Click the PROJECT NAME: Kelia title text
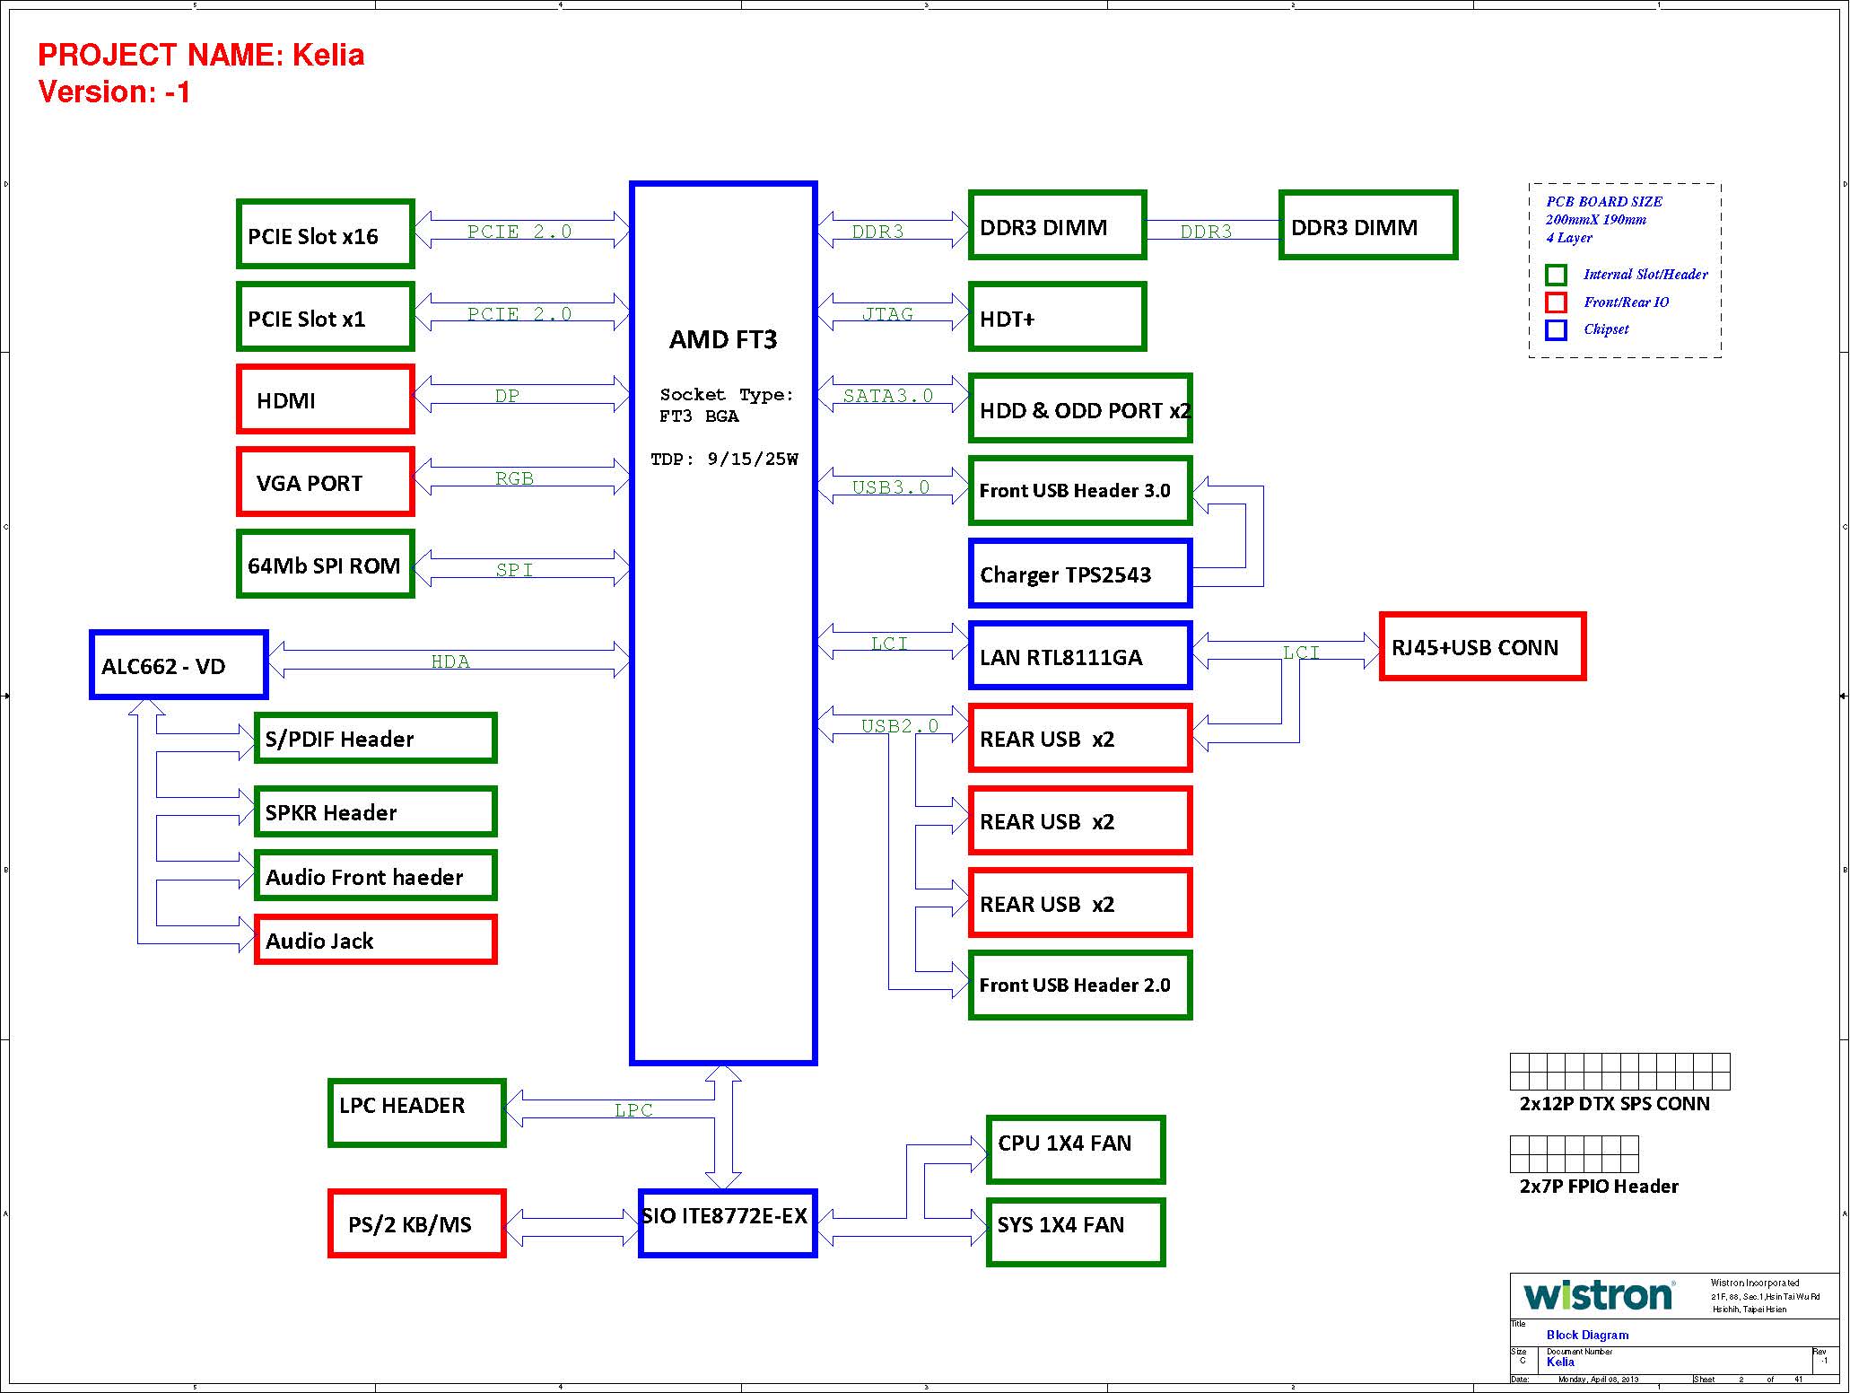 click(201, 55)
